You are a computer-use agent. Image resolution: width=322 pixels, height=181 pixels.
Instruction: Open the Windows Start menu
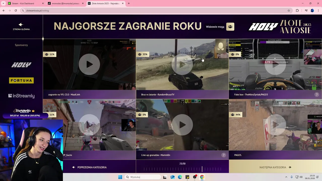(120, 177)
